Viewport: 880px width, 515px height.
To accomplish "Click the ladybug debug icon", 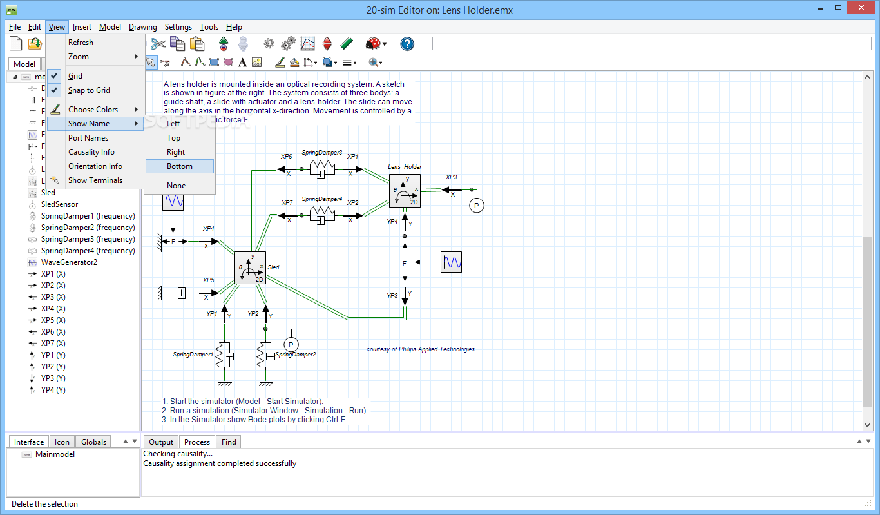I will click(372, 44).
